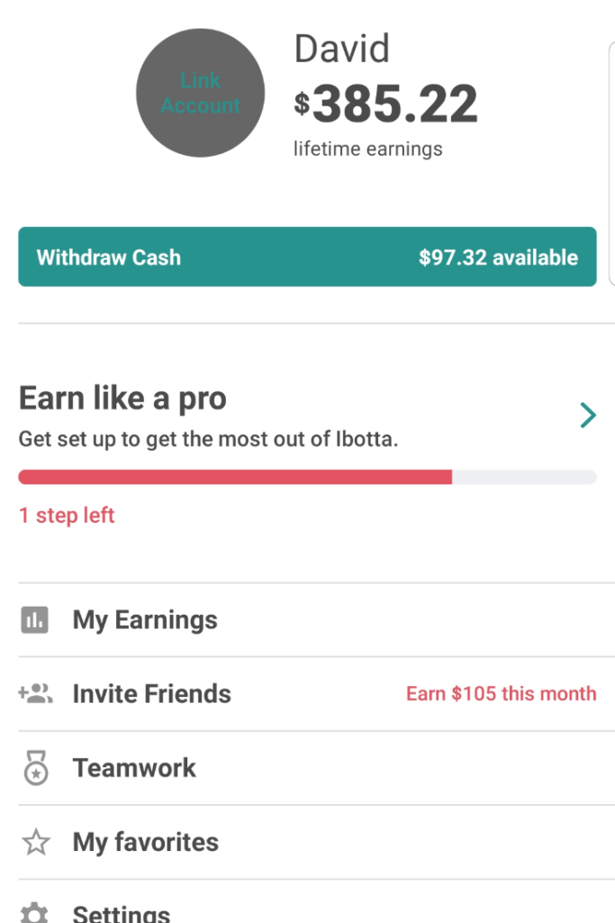Expand the Earn like a pro section chevron
The height and width of the screenshot is (923, 615).
click(588, 416)
